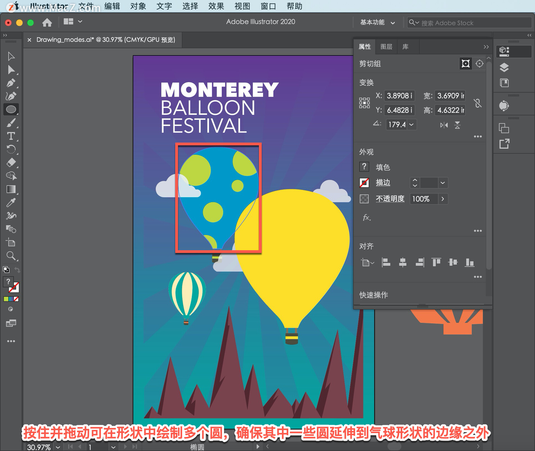Screen dimensions: 535x451
Task: Open the 效果 menu
Action: tap(216, 6)
